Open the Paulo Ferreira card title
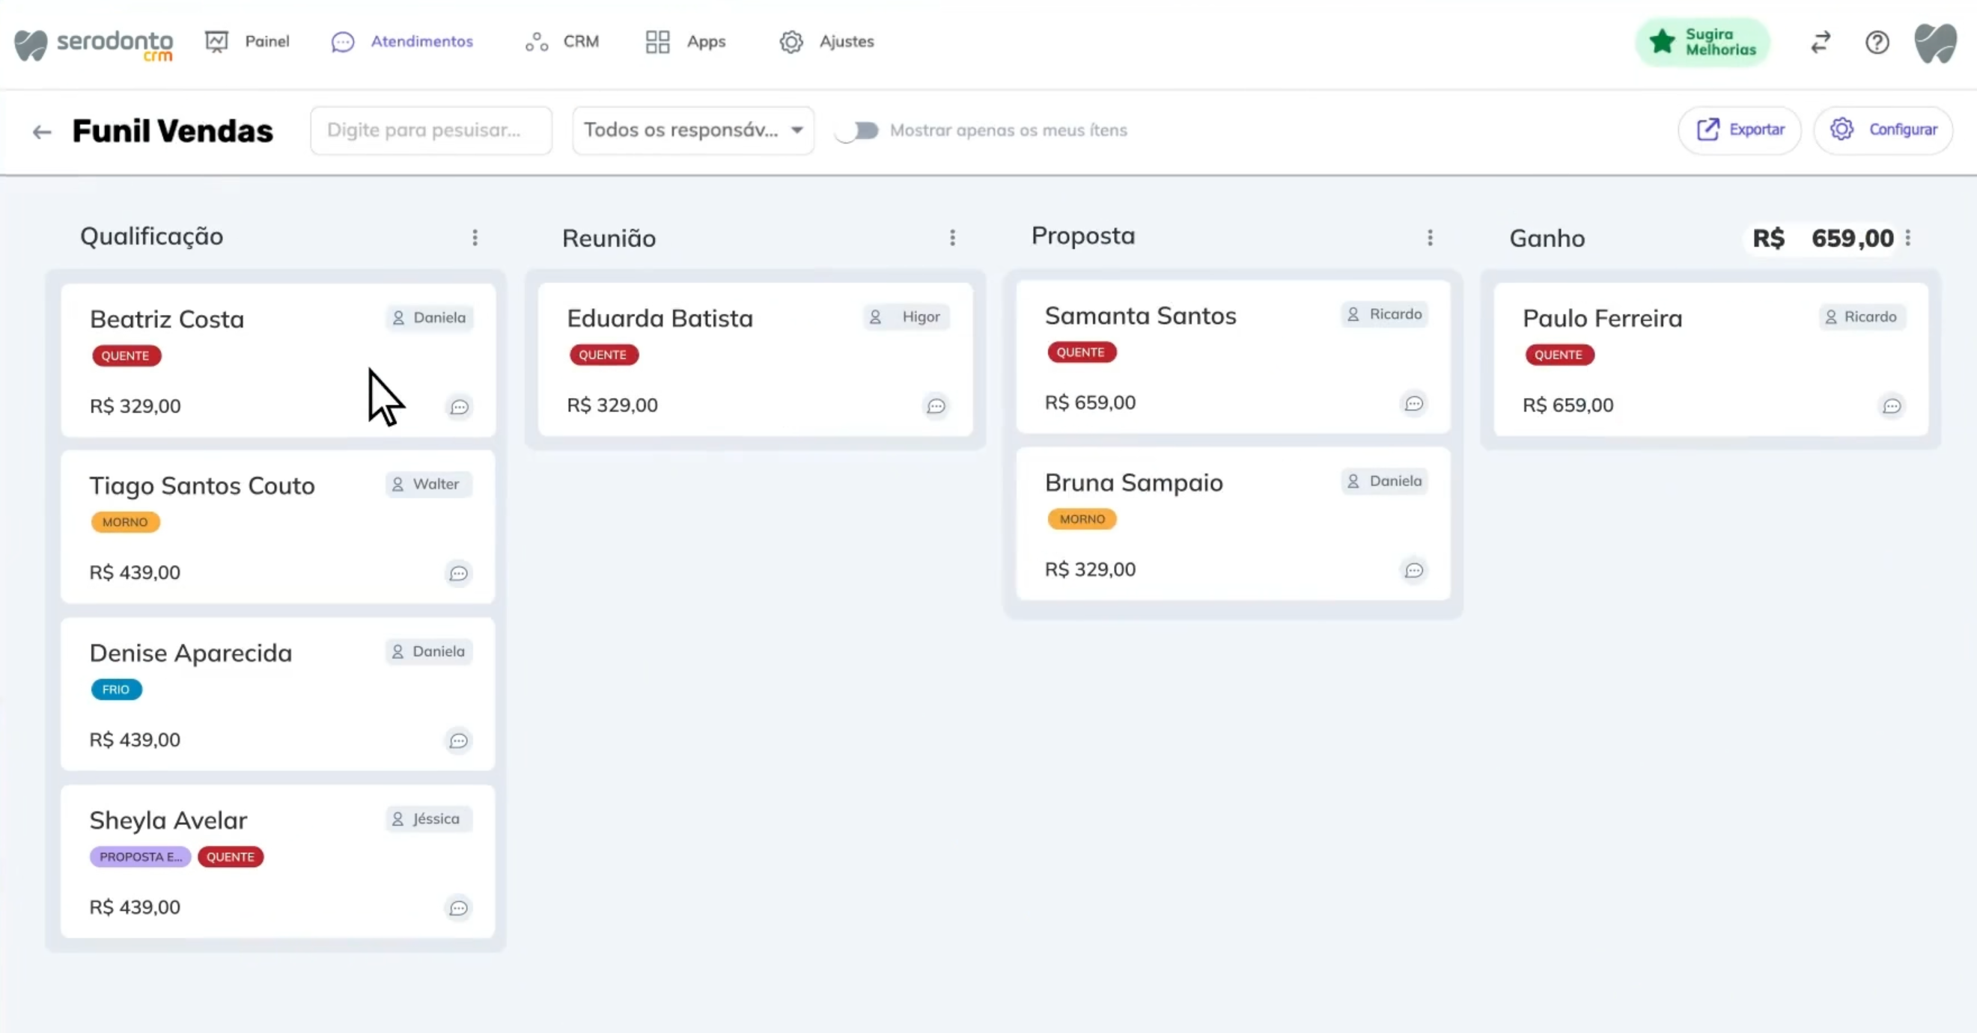The image size is (1977, 1033). [x=1603, y=318]
